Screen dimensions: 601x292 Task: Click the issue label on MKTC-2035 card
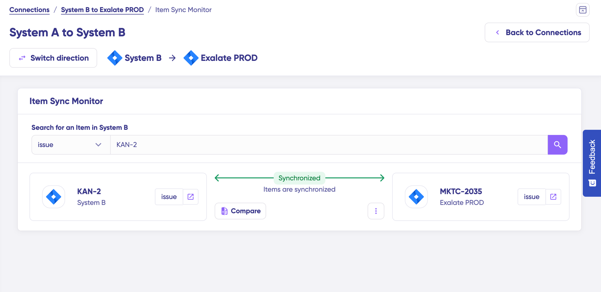(x=532, y=197)
